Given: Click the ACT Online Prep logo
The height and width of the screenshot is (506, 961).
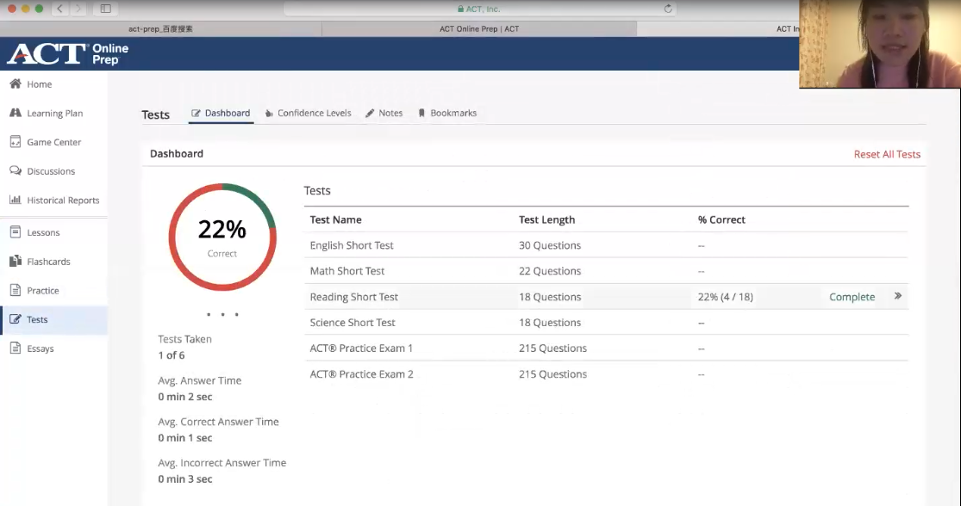Looking at the screenshot, I should pyautogui.click(x=67, y=54).
